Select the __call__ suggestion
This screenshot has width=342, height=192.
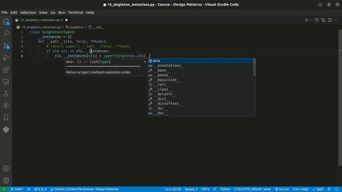(x=201, y=84)
